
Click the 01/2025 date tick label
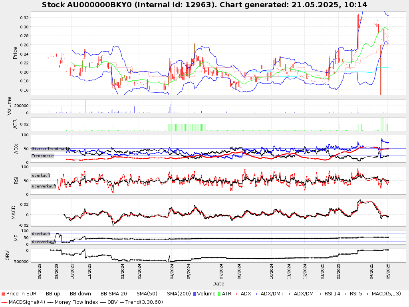click(x=322, y=271)
